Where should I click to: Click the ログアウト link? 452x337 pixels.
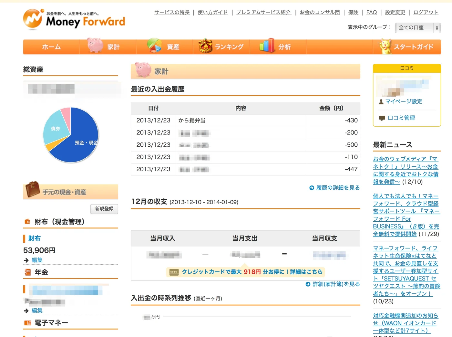[426, 12]
